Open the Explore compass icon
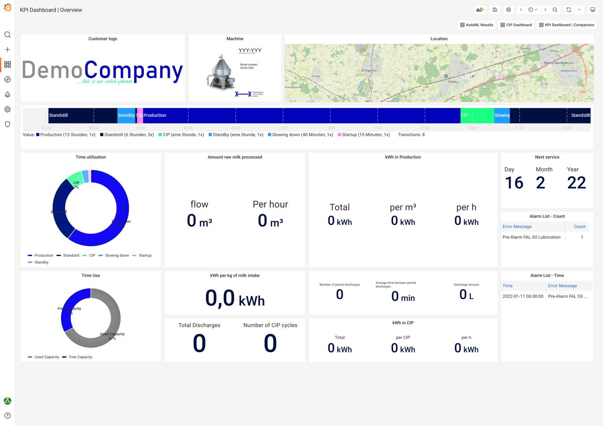This screenshot has width=603, height=426. pyautogui.click(x=7, y=79)
